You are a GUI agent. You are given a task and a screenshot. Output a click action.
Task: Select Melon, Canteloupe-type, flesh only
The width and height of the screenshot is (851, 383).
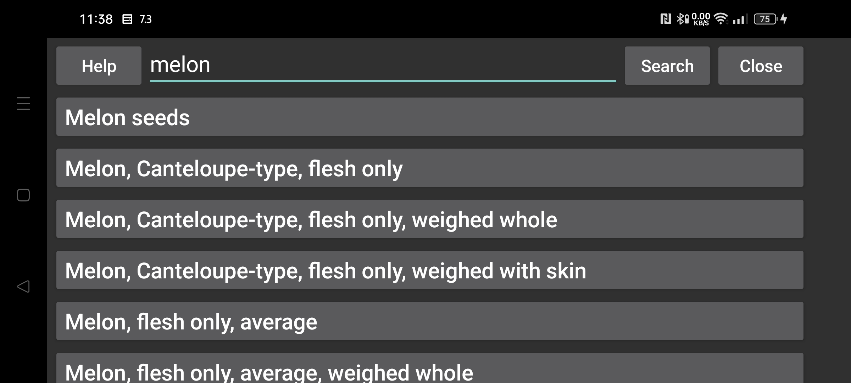(430, 168)
